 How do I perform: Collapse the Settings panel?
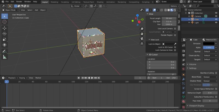[193, 68]
